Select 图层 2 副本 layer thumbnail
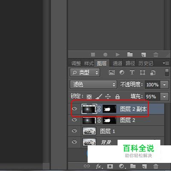The height and width of the screenshot is (171, 171). point(89,109)
